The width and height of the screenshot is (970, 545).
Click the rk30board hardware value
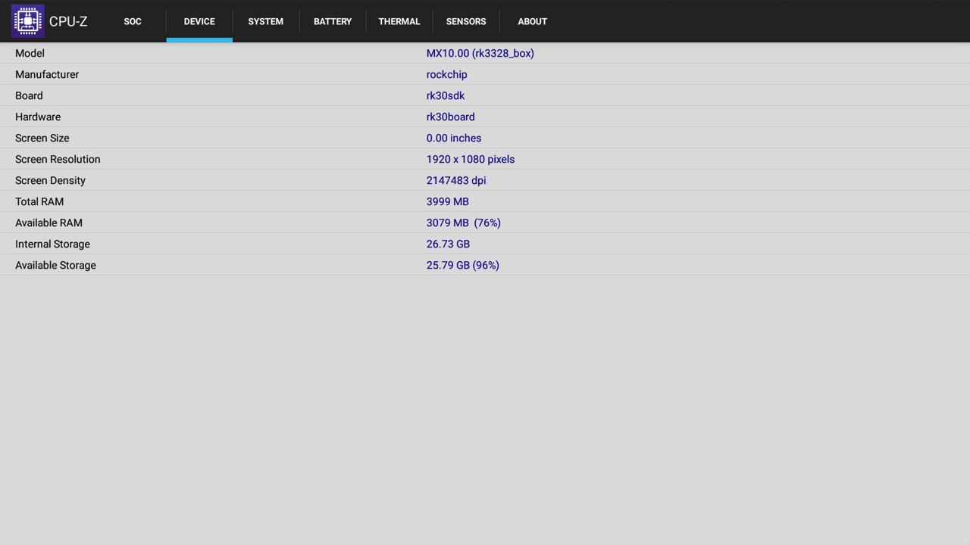pos(451,117)
